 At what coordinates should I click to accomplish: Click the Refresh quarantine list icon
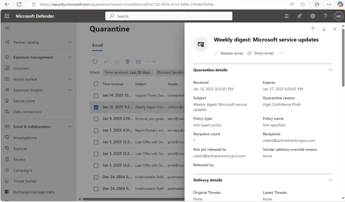coord(95,62)
